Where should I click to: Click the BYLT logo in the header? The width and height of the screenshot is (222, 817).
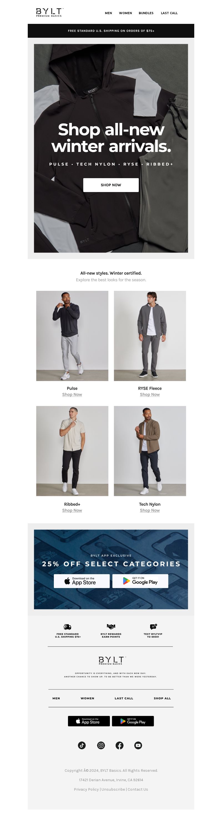click(49, 12)
